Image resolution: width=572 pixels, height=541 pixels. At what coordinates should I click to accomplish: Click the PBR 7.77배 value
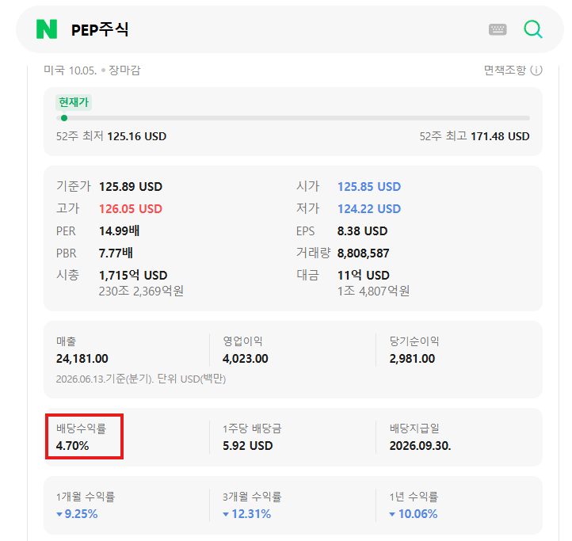116,253
